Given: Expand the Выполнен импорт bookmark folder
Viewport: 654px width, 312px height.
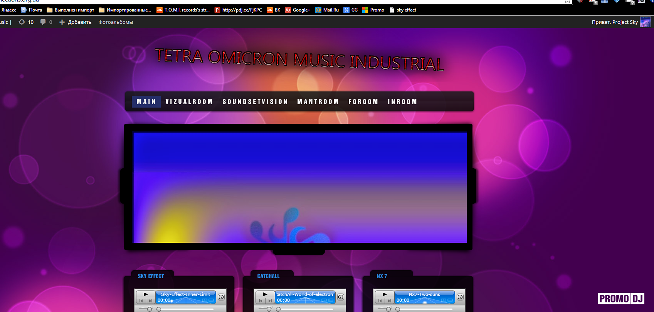Looking at the screenshot, I should coord(71,10).
